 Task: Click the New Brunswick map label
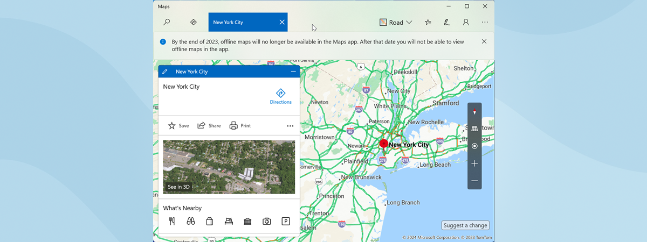[361, 177]
